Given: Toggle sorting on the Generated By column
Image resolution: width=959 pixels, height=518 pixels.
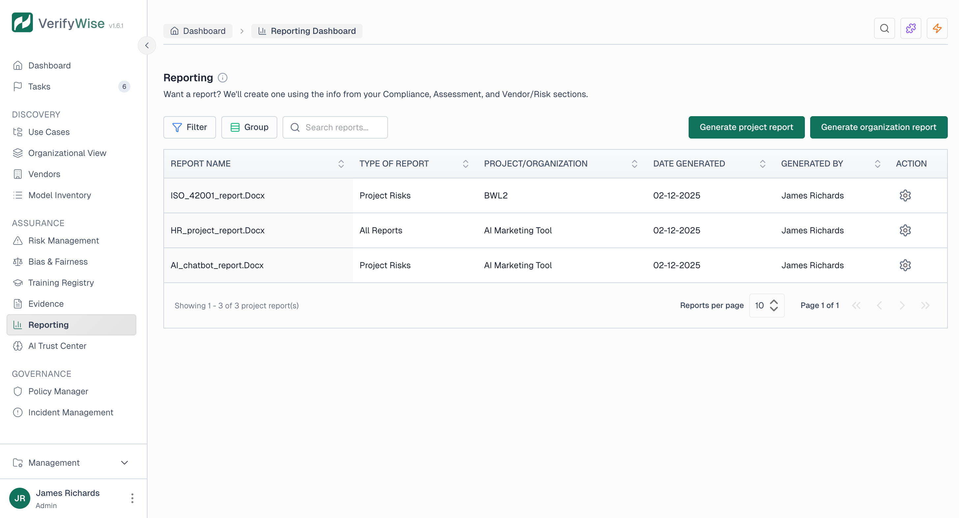Looking at the screenshot, I should (878, 164).
